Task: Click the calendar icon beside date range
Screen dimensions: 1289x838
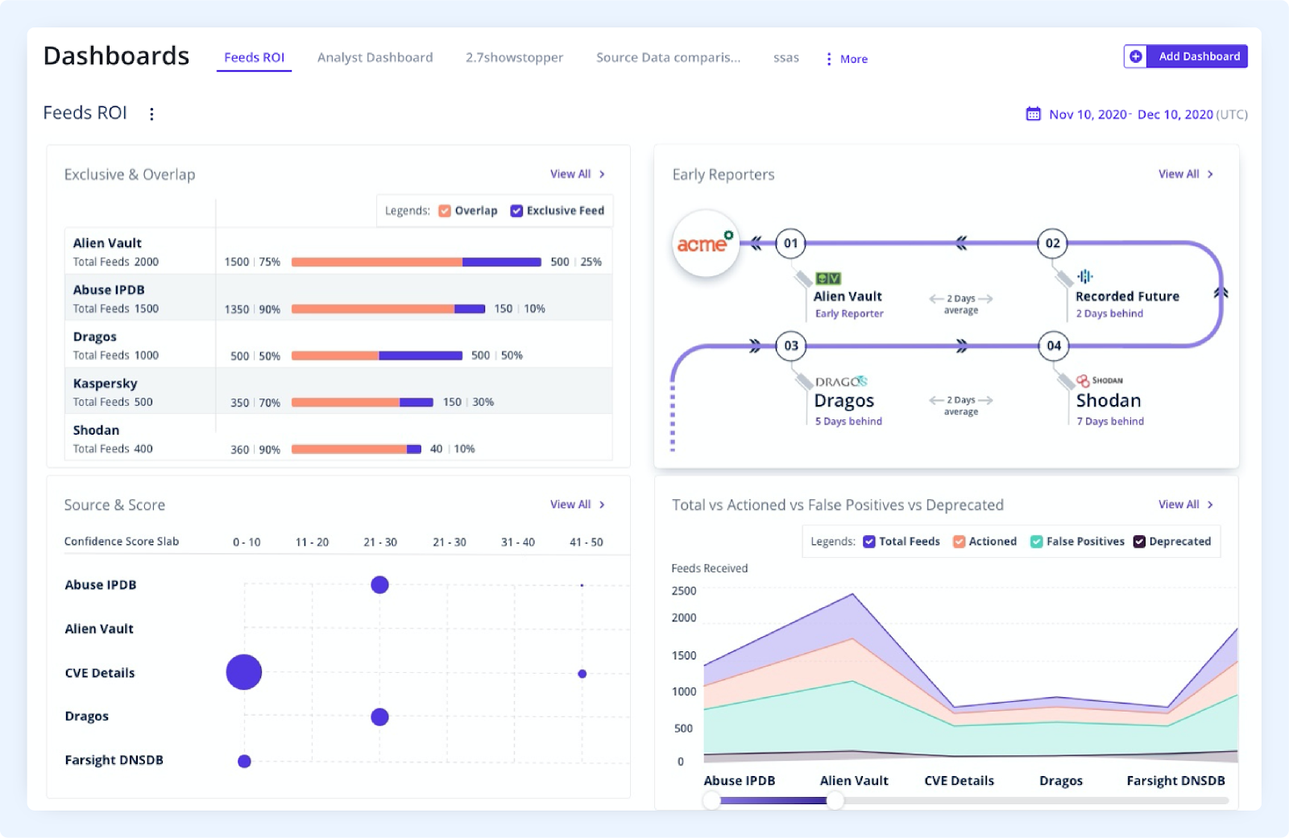Action: pyautogui.click(x=1033, y=114)
